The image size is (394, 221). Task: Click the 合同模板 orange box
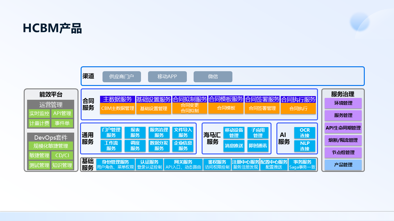(x=226, y=108)
